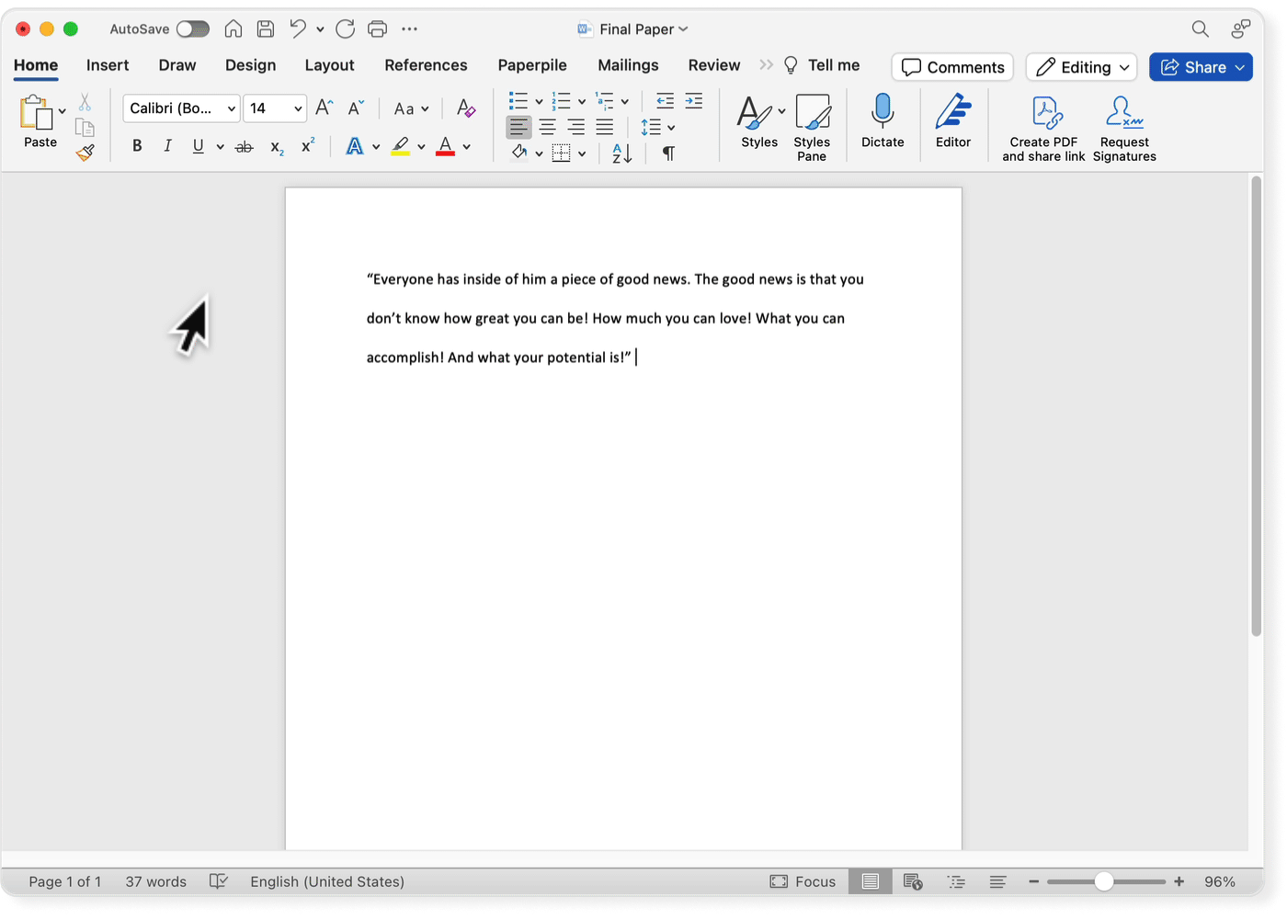Click the Format Painter brush icon
Image resolution: width=1287 pixels, height=919 pixels.
click(x=85, y=153)
